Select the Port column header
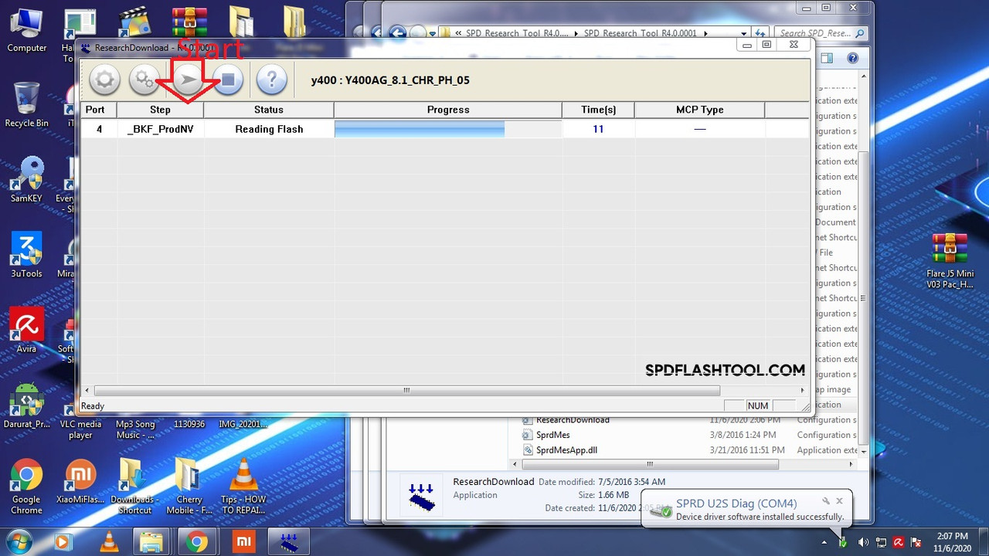989x556 pixels. click(x=99, y=110)
